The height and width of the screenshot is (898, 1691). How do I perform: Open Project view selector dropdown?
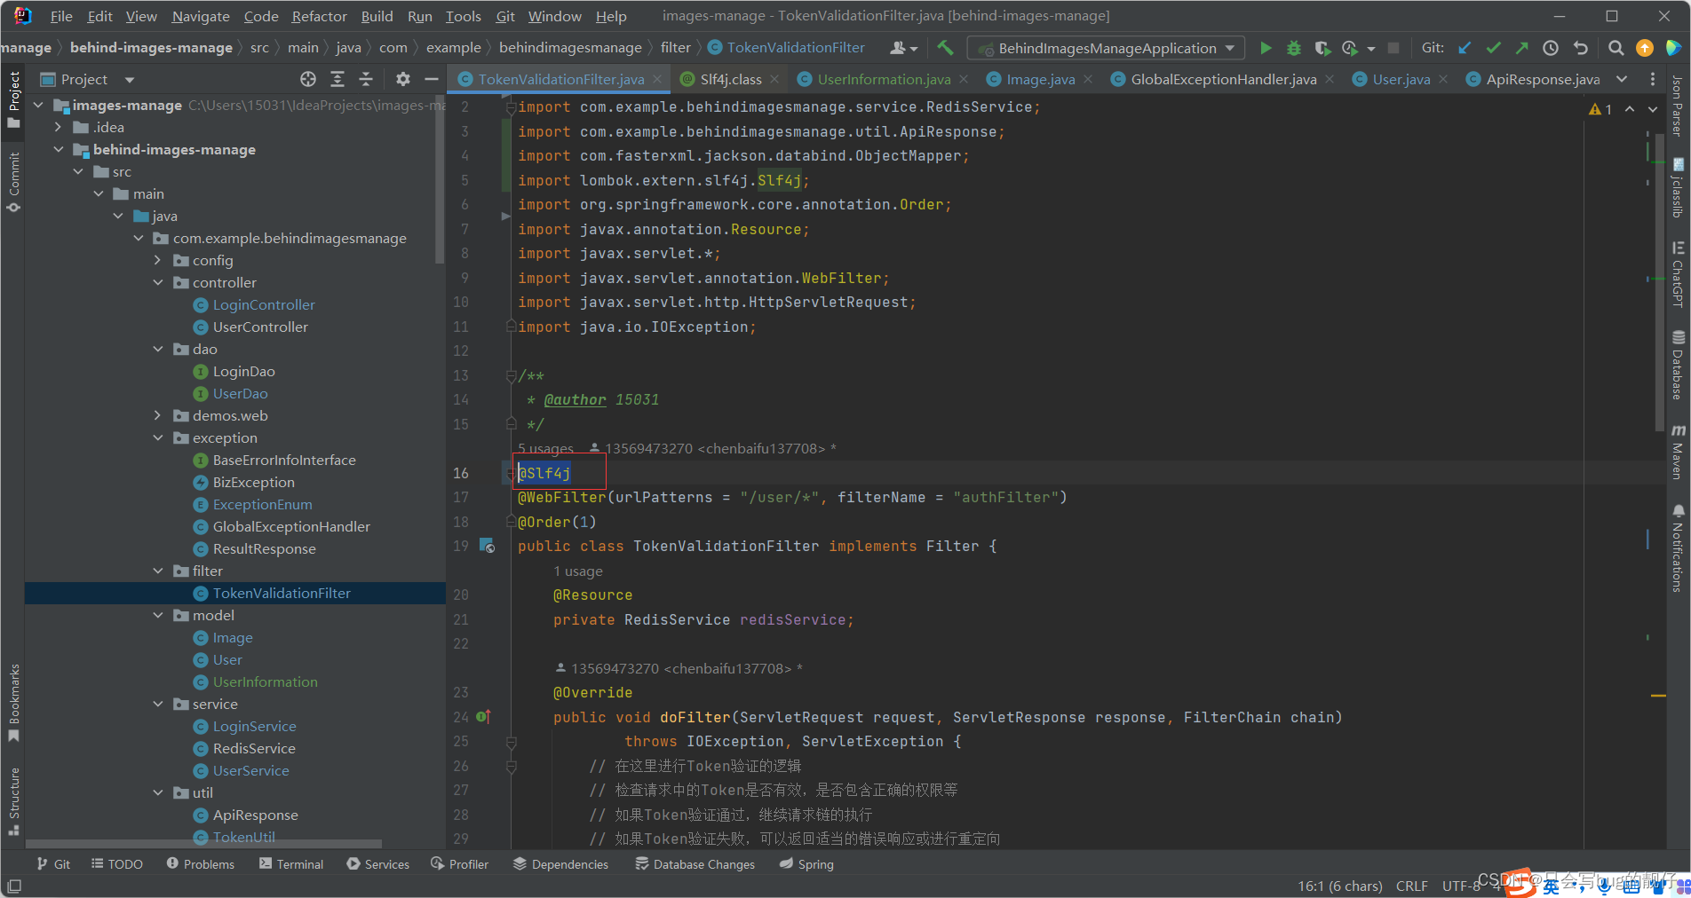pos(130,79)
